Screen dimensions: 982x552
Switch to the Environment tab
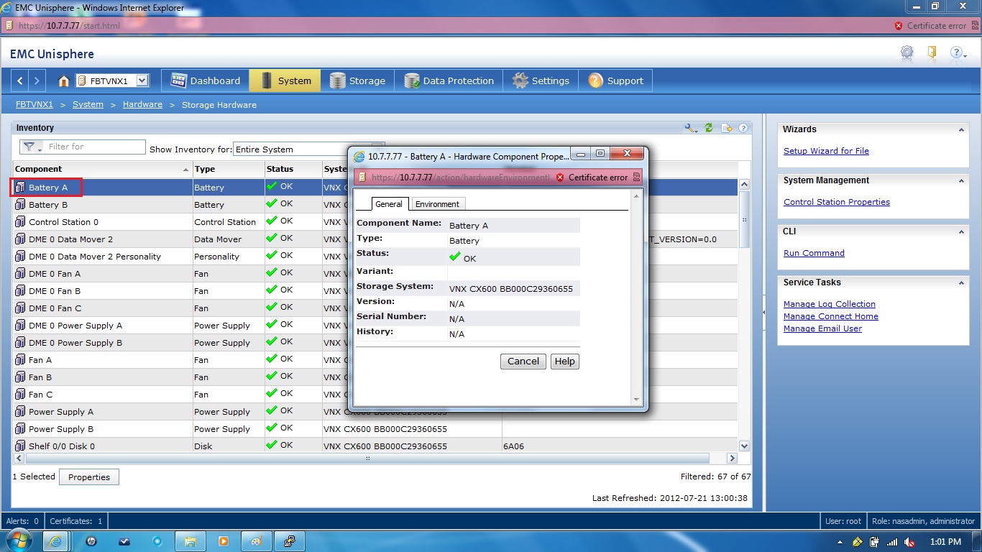(x=437, y=203)
